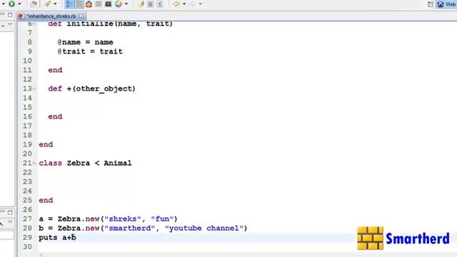Toggle show whitespace characters icon

[160, 4]
